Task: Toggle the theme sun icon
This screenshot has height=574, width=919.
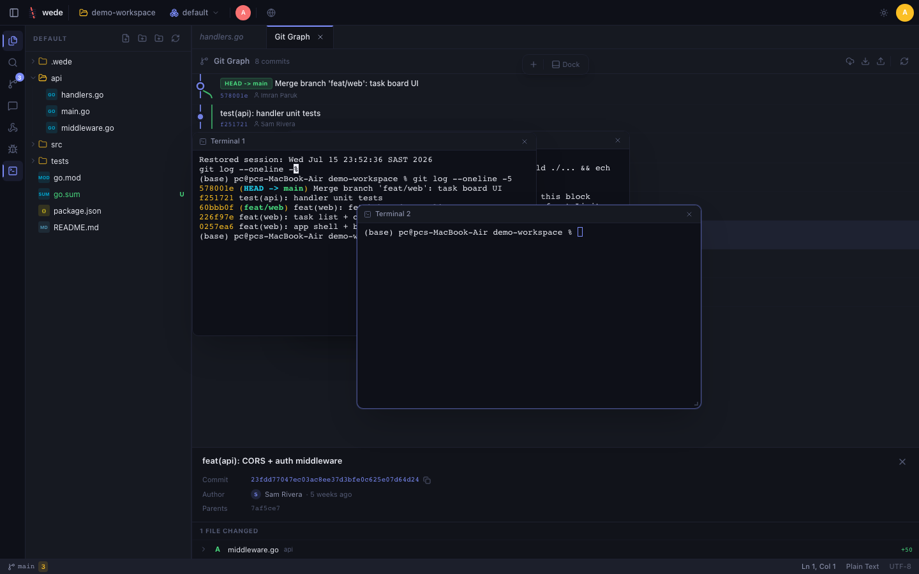Action: 884,13
